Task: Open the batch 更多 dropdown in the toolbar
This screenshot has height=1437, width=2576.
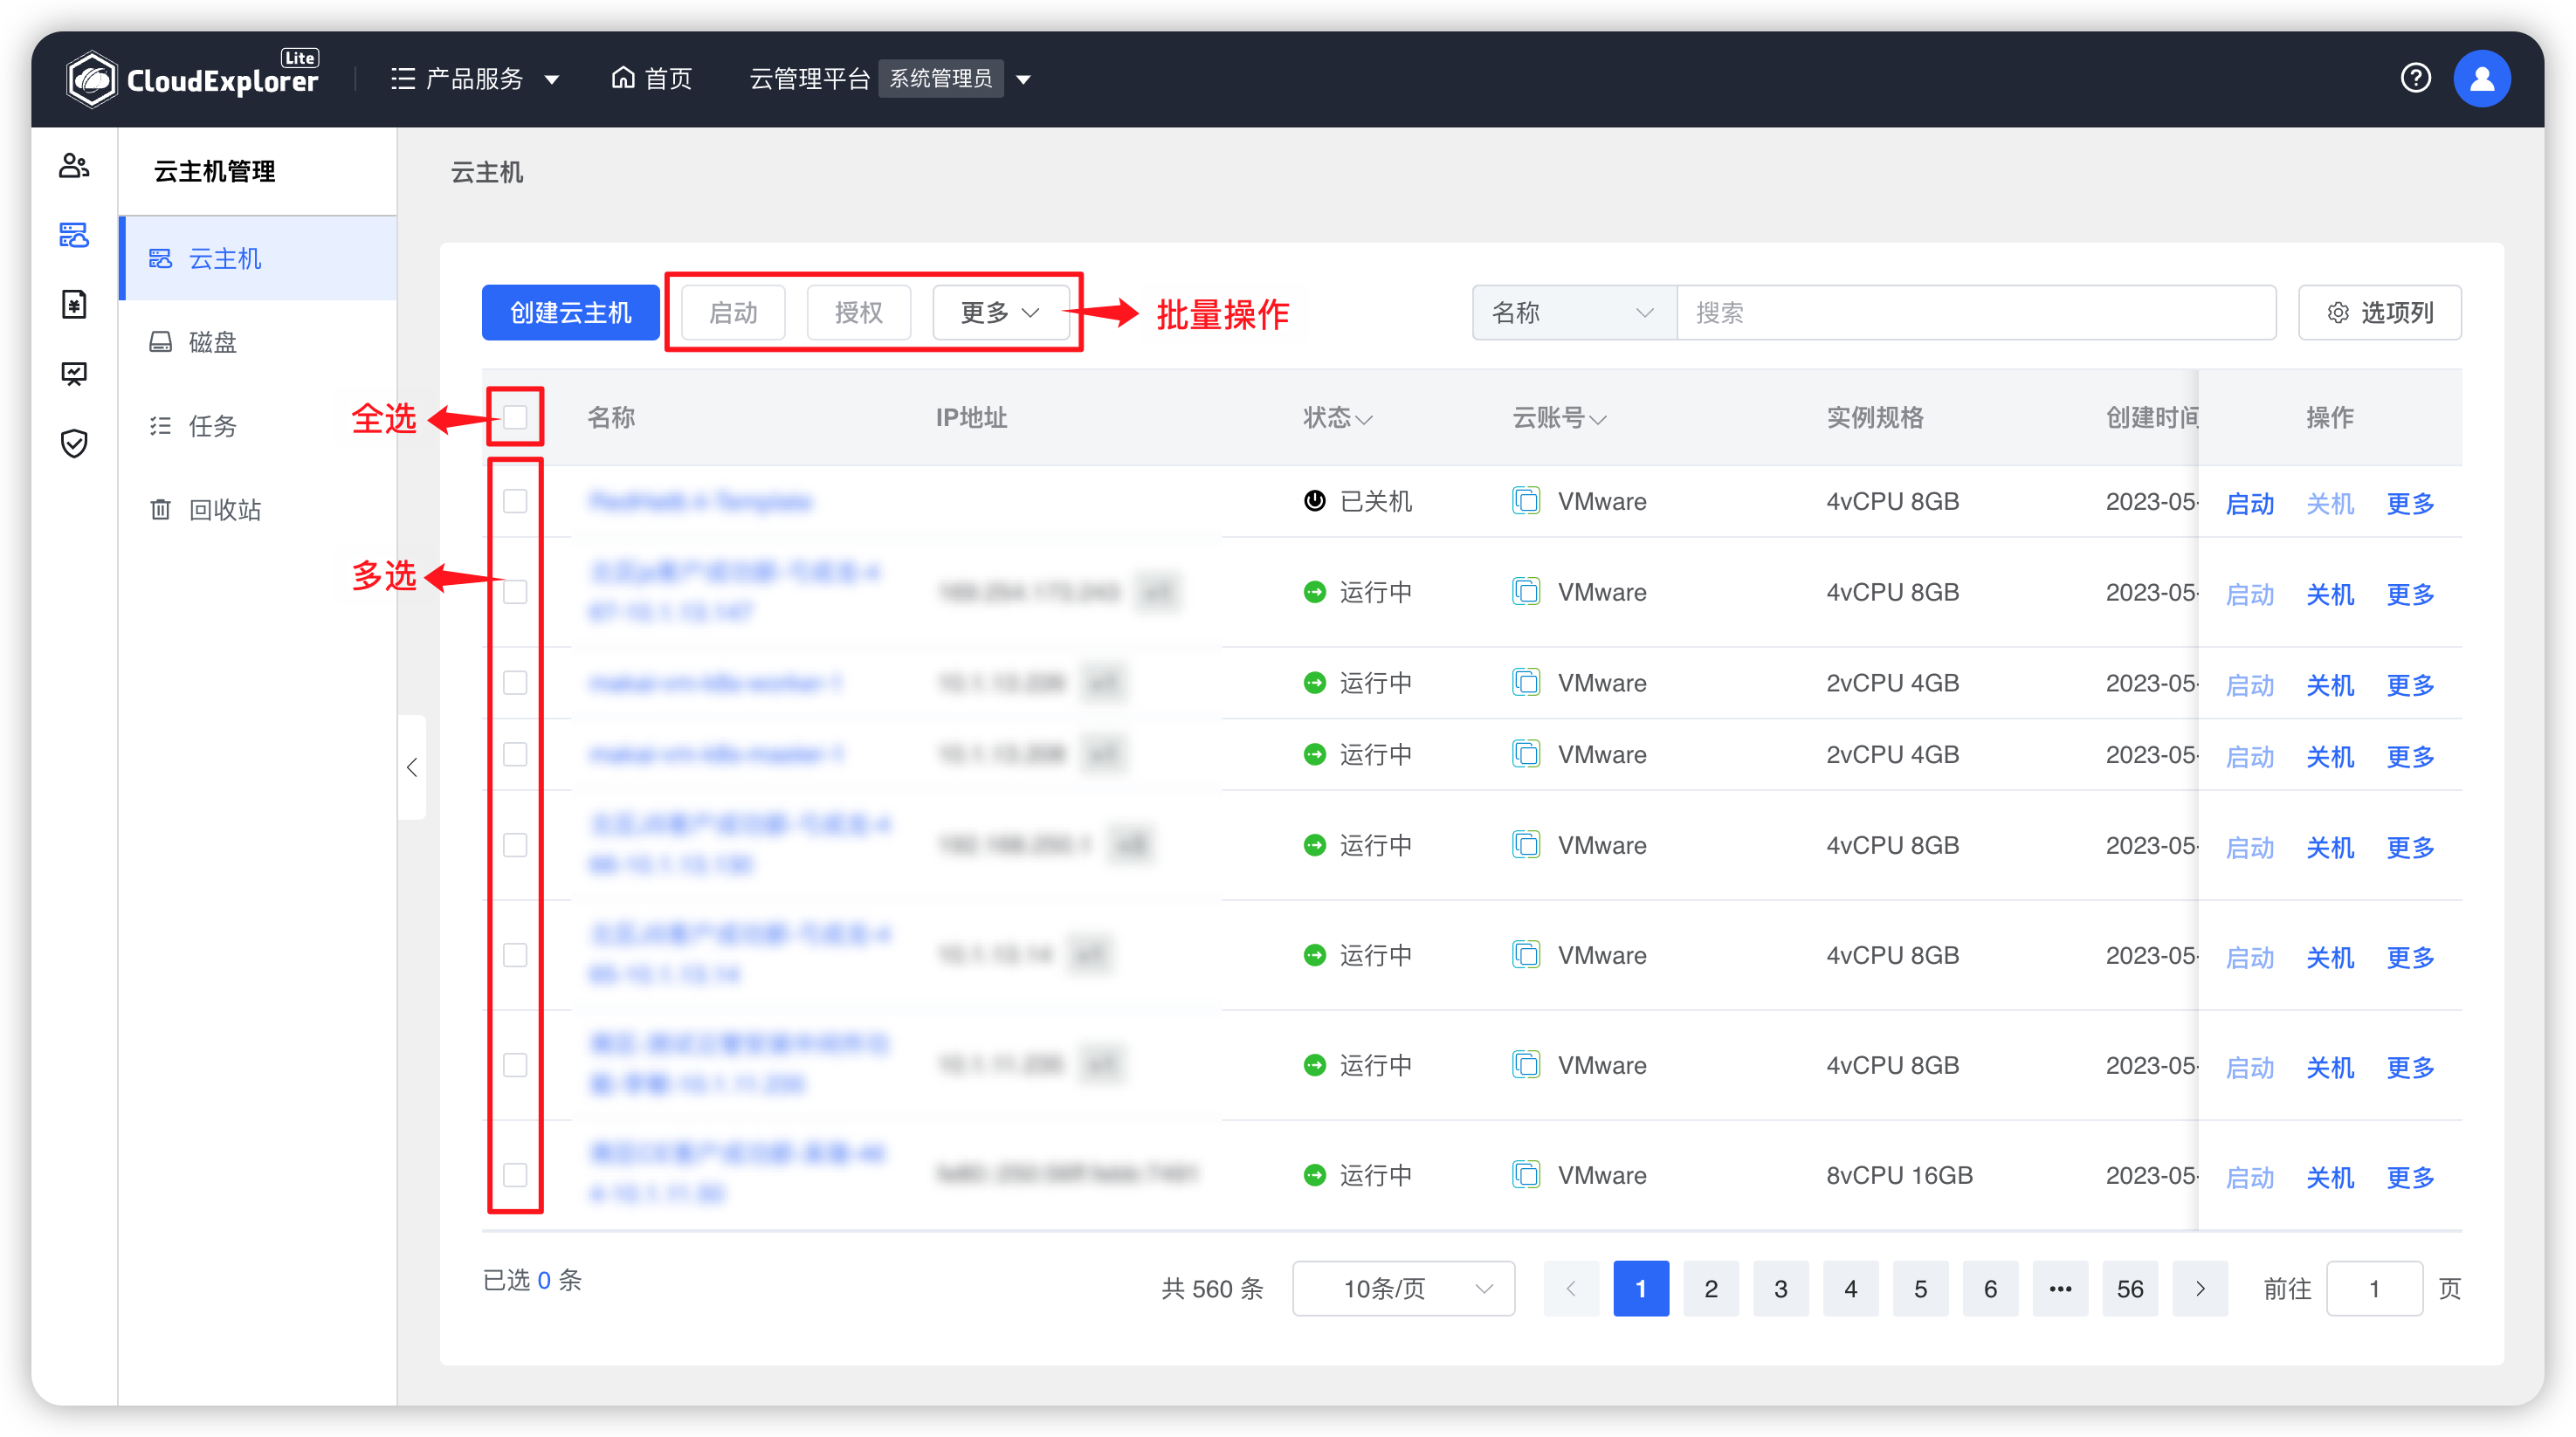Action: tap(1000, 313)
